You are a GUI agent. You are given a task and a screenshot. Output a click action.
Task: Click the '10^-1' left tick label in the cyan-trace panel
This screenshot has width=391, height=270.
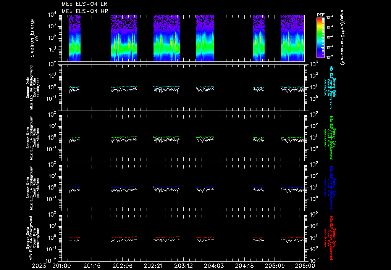coord(52,99)
